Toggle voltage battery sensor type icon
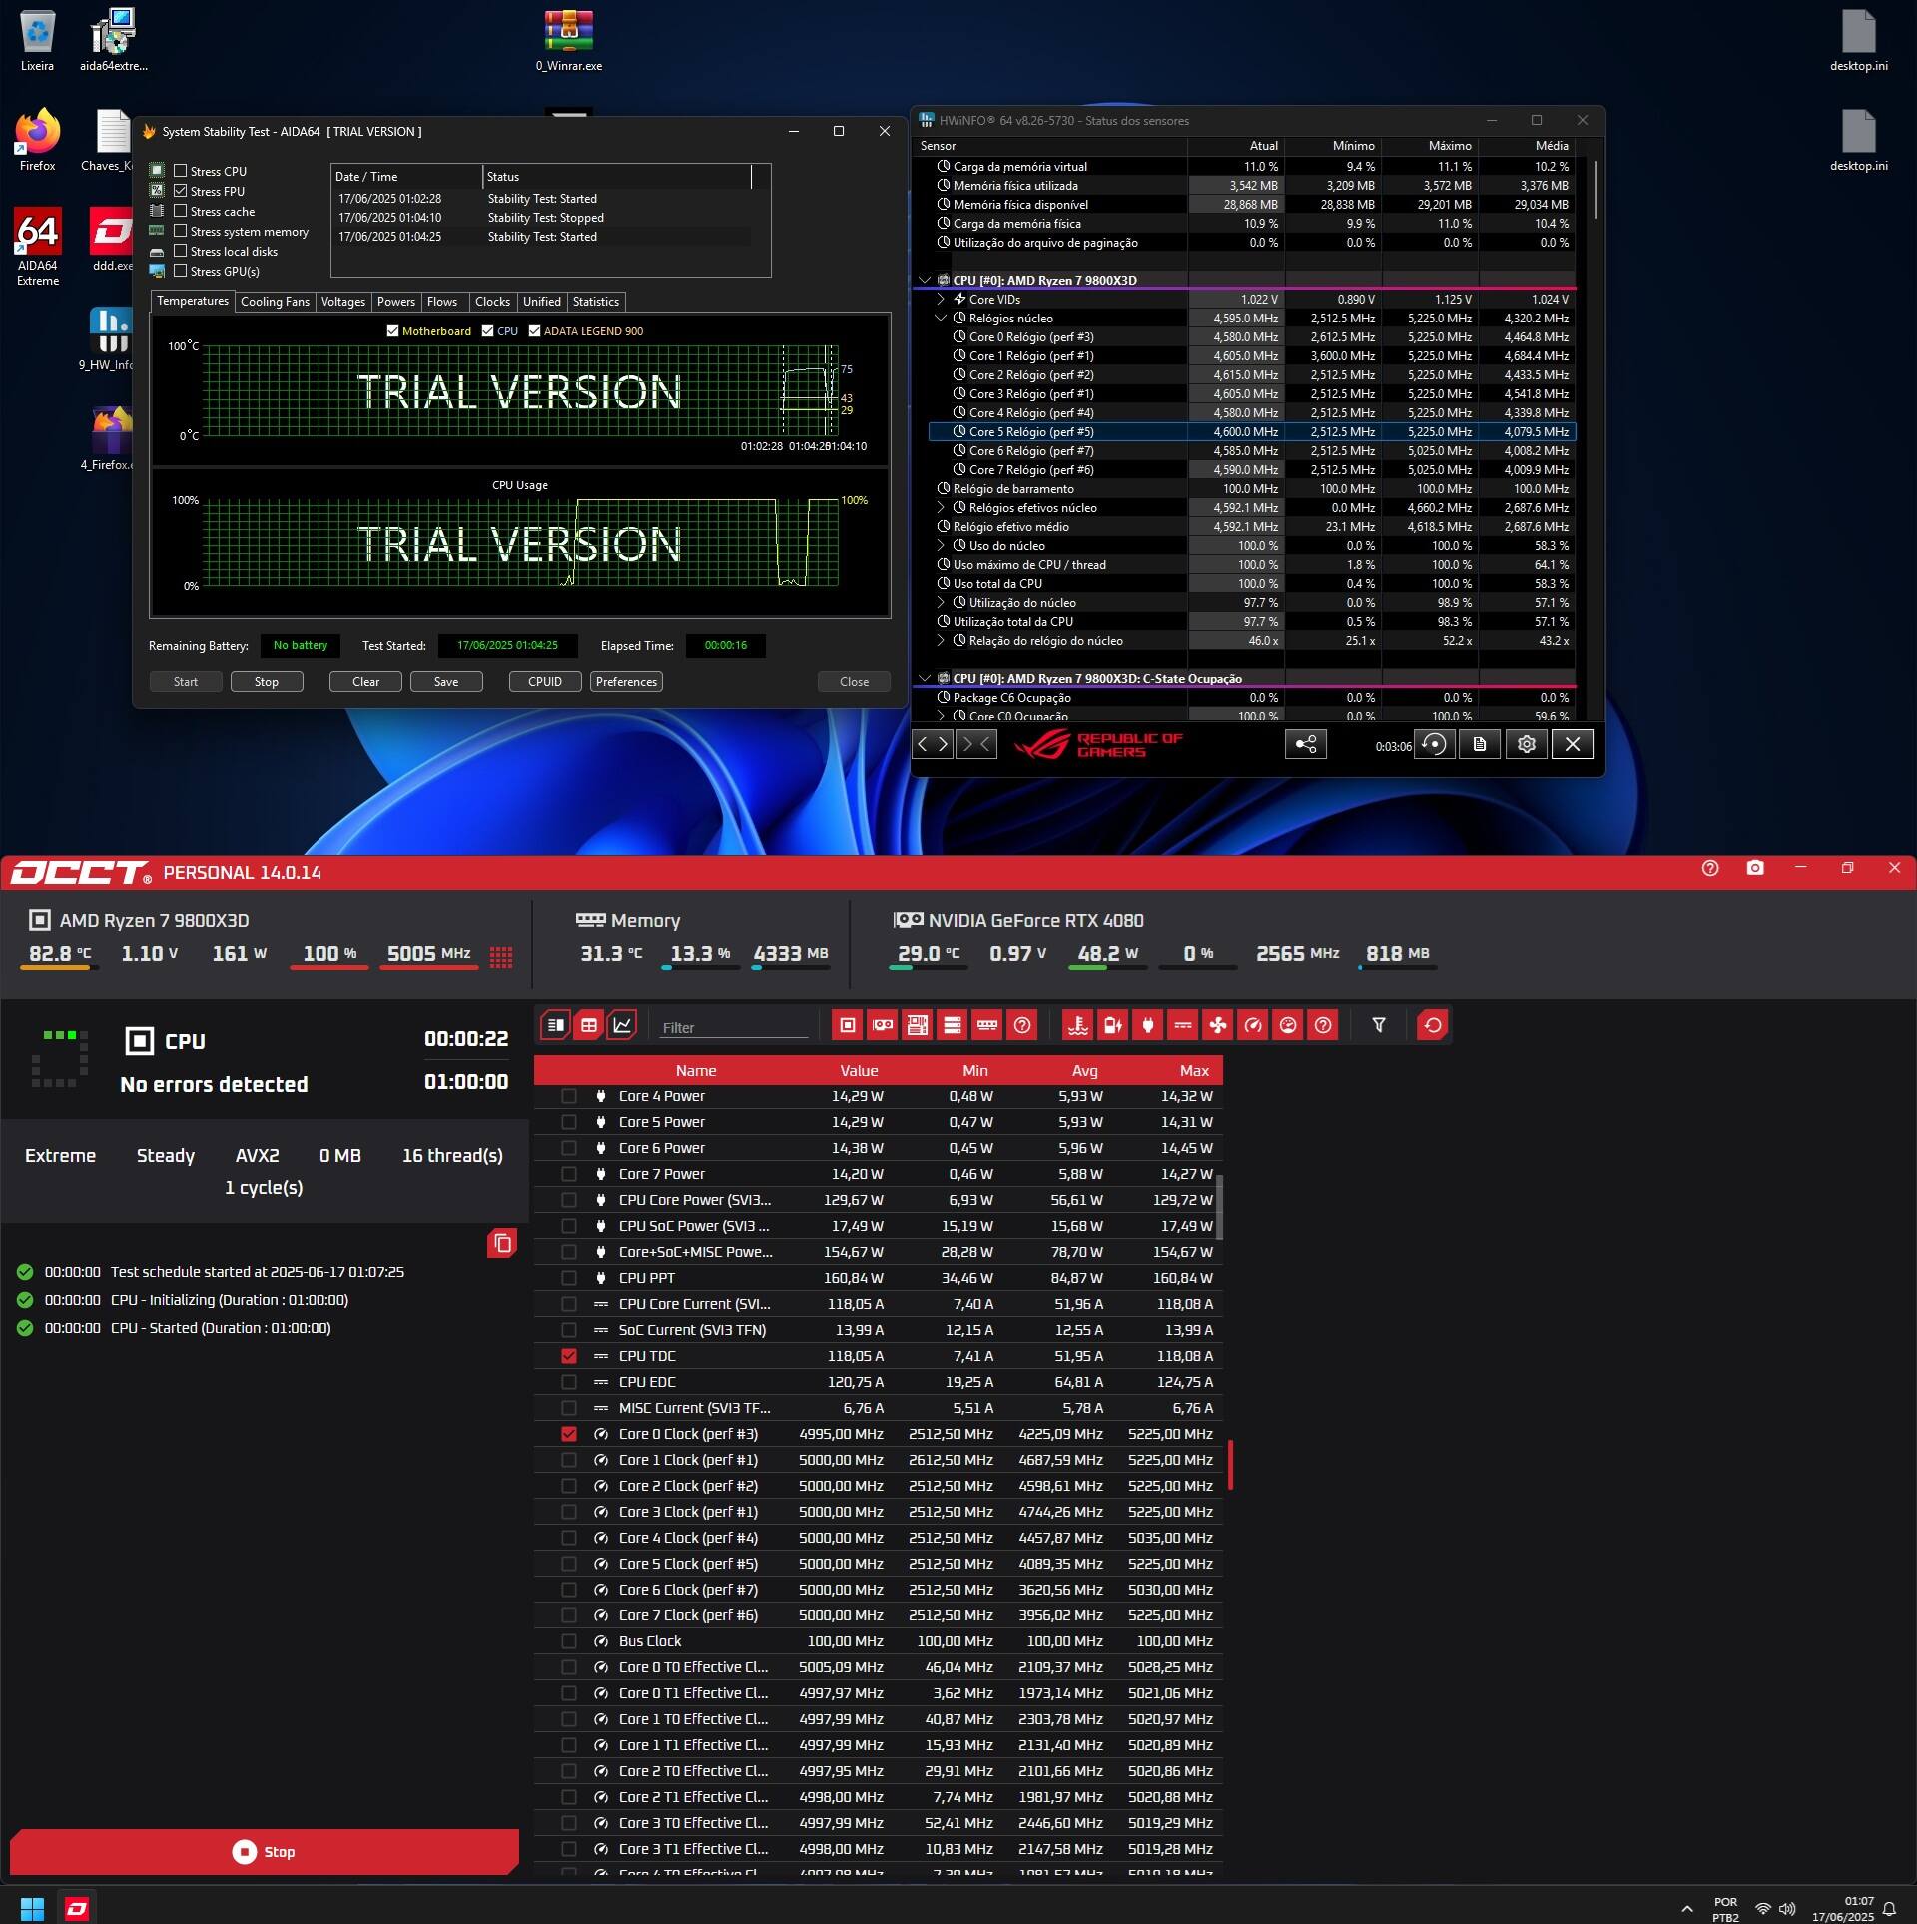 1113,1025
